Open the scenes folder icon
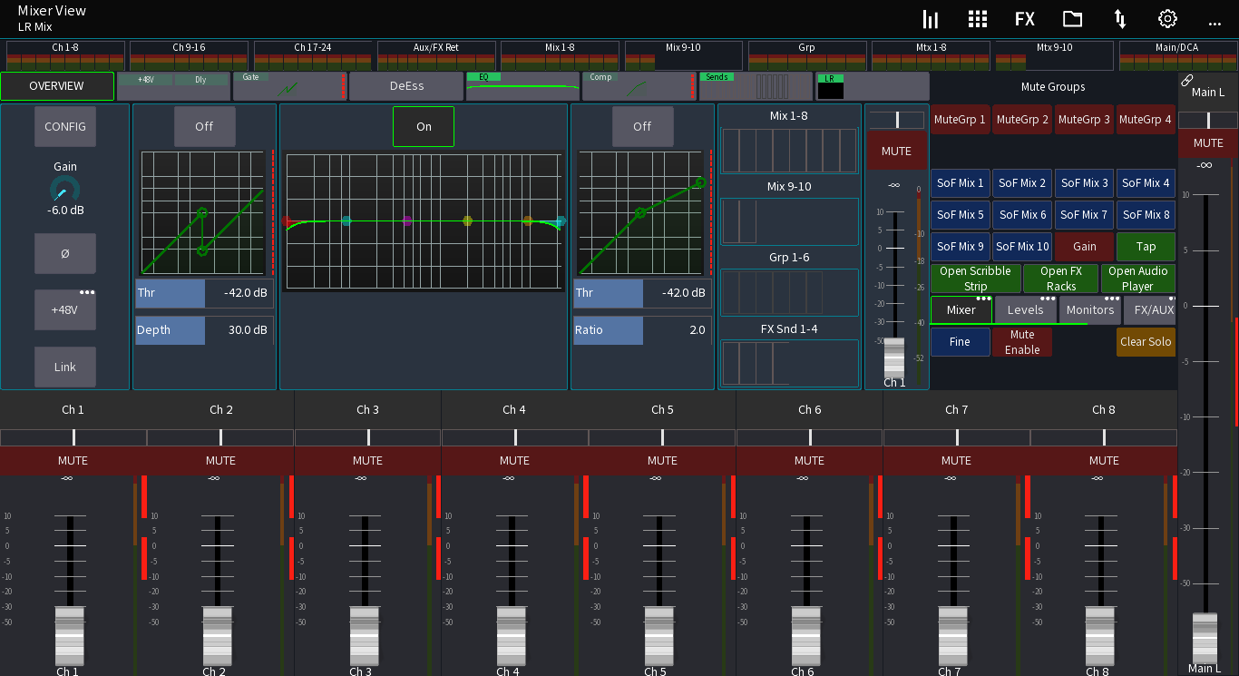This screenshot has width=1239, height=676. point(1071,18)
